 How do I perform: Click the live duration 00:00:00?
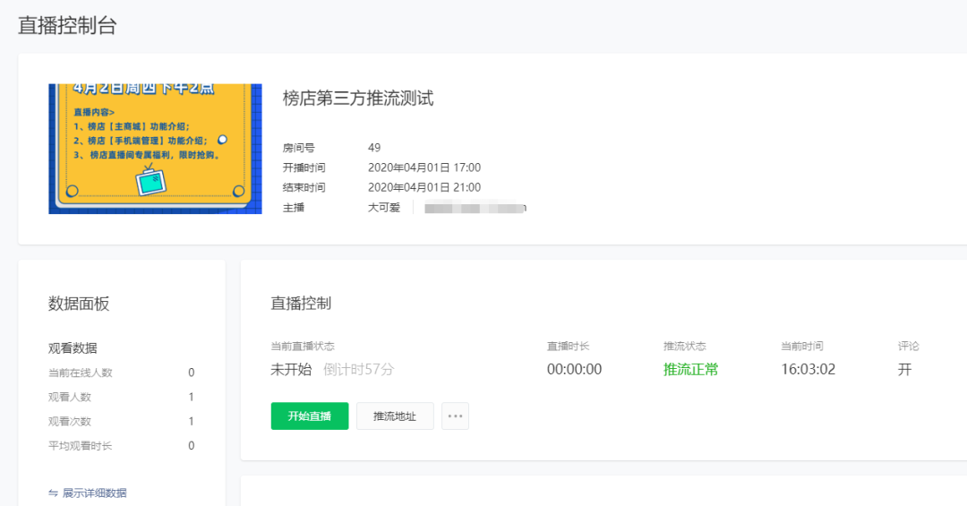click(x=574, y=370)
